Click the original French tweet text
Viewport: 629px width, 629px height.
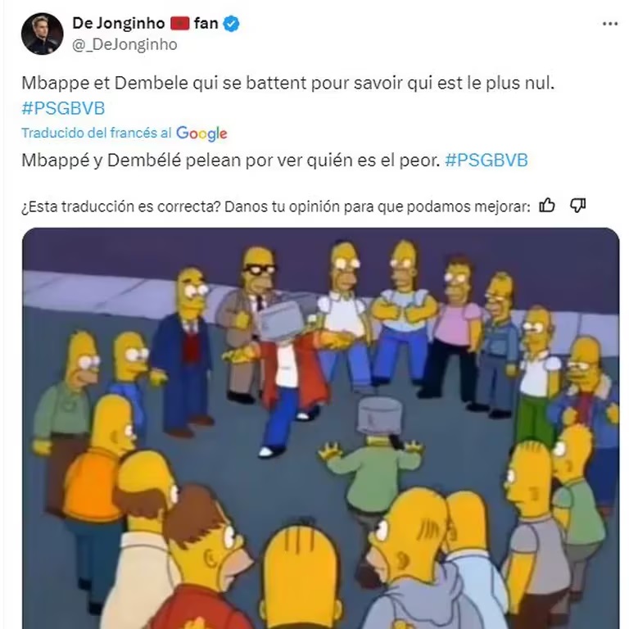tap(287, 83)
